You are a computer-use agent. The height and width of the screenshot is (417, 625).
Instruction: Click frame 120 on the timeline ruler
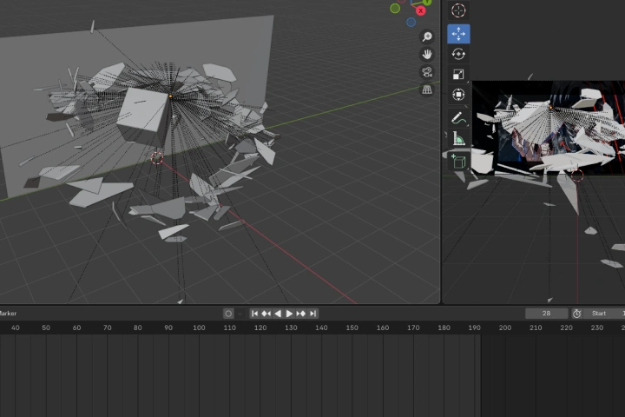coord(260,328)
